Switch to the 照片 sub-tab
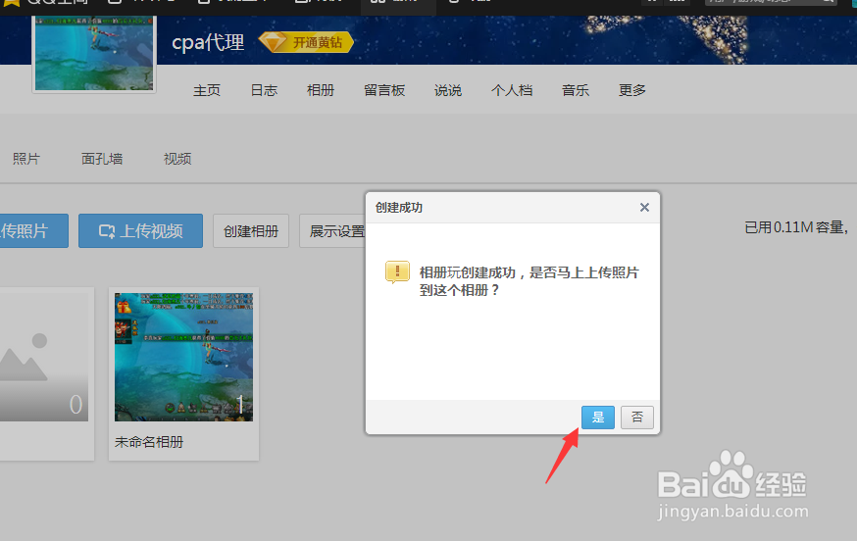 coord(26,159)
